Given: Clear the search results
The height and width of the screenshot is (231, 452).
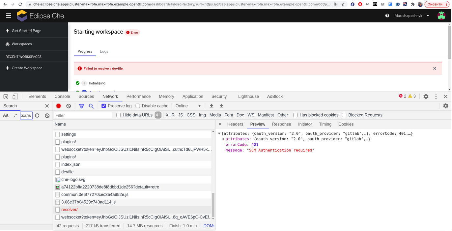Looking at the screenshot, I should [x=47, y=115].
